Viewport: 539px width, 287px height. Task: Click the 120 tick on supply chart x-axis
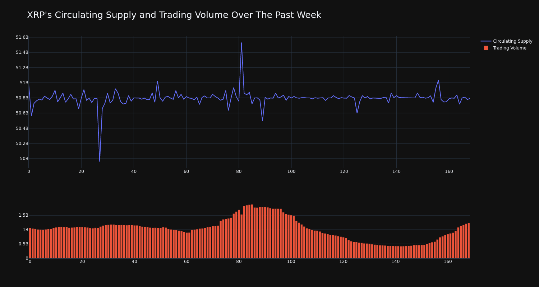pyautogui.click(x=344, y=171)
